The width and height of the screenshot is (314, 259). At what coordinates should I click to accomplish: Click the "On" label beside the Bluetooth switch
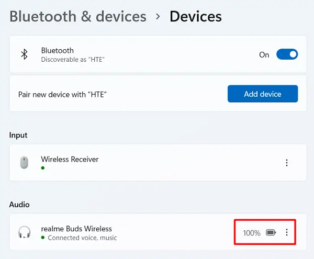tap(264, 54)
